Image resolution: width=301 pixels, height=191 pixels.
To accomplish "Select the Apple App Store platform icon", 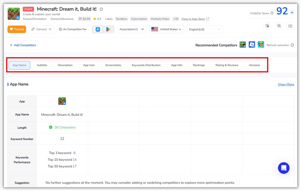I will (98, 29).
